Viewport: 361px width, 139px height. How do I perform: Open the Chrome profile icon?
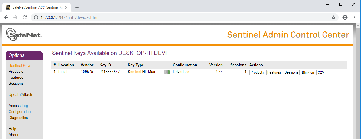tap(345, 17)
